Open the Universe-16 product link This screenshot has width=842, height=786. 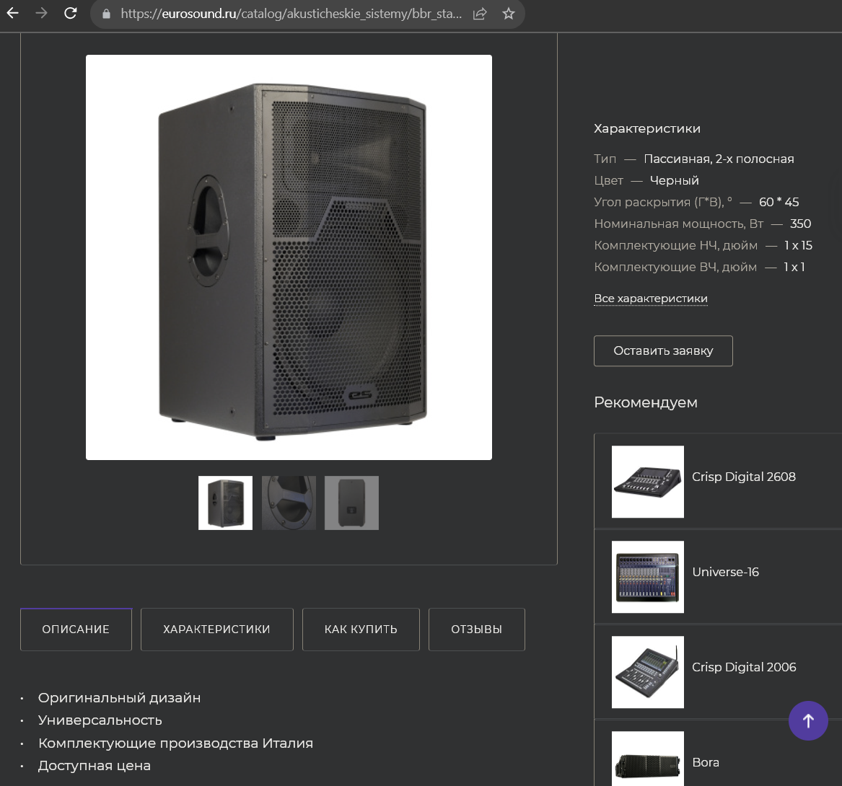(x=725, y=572)
